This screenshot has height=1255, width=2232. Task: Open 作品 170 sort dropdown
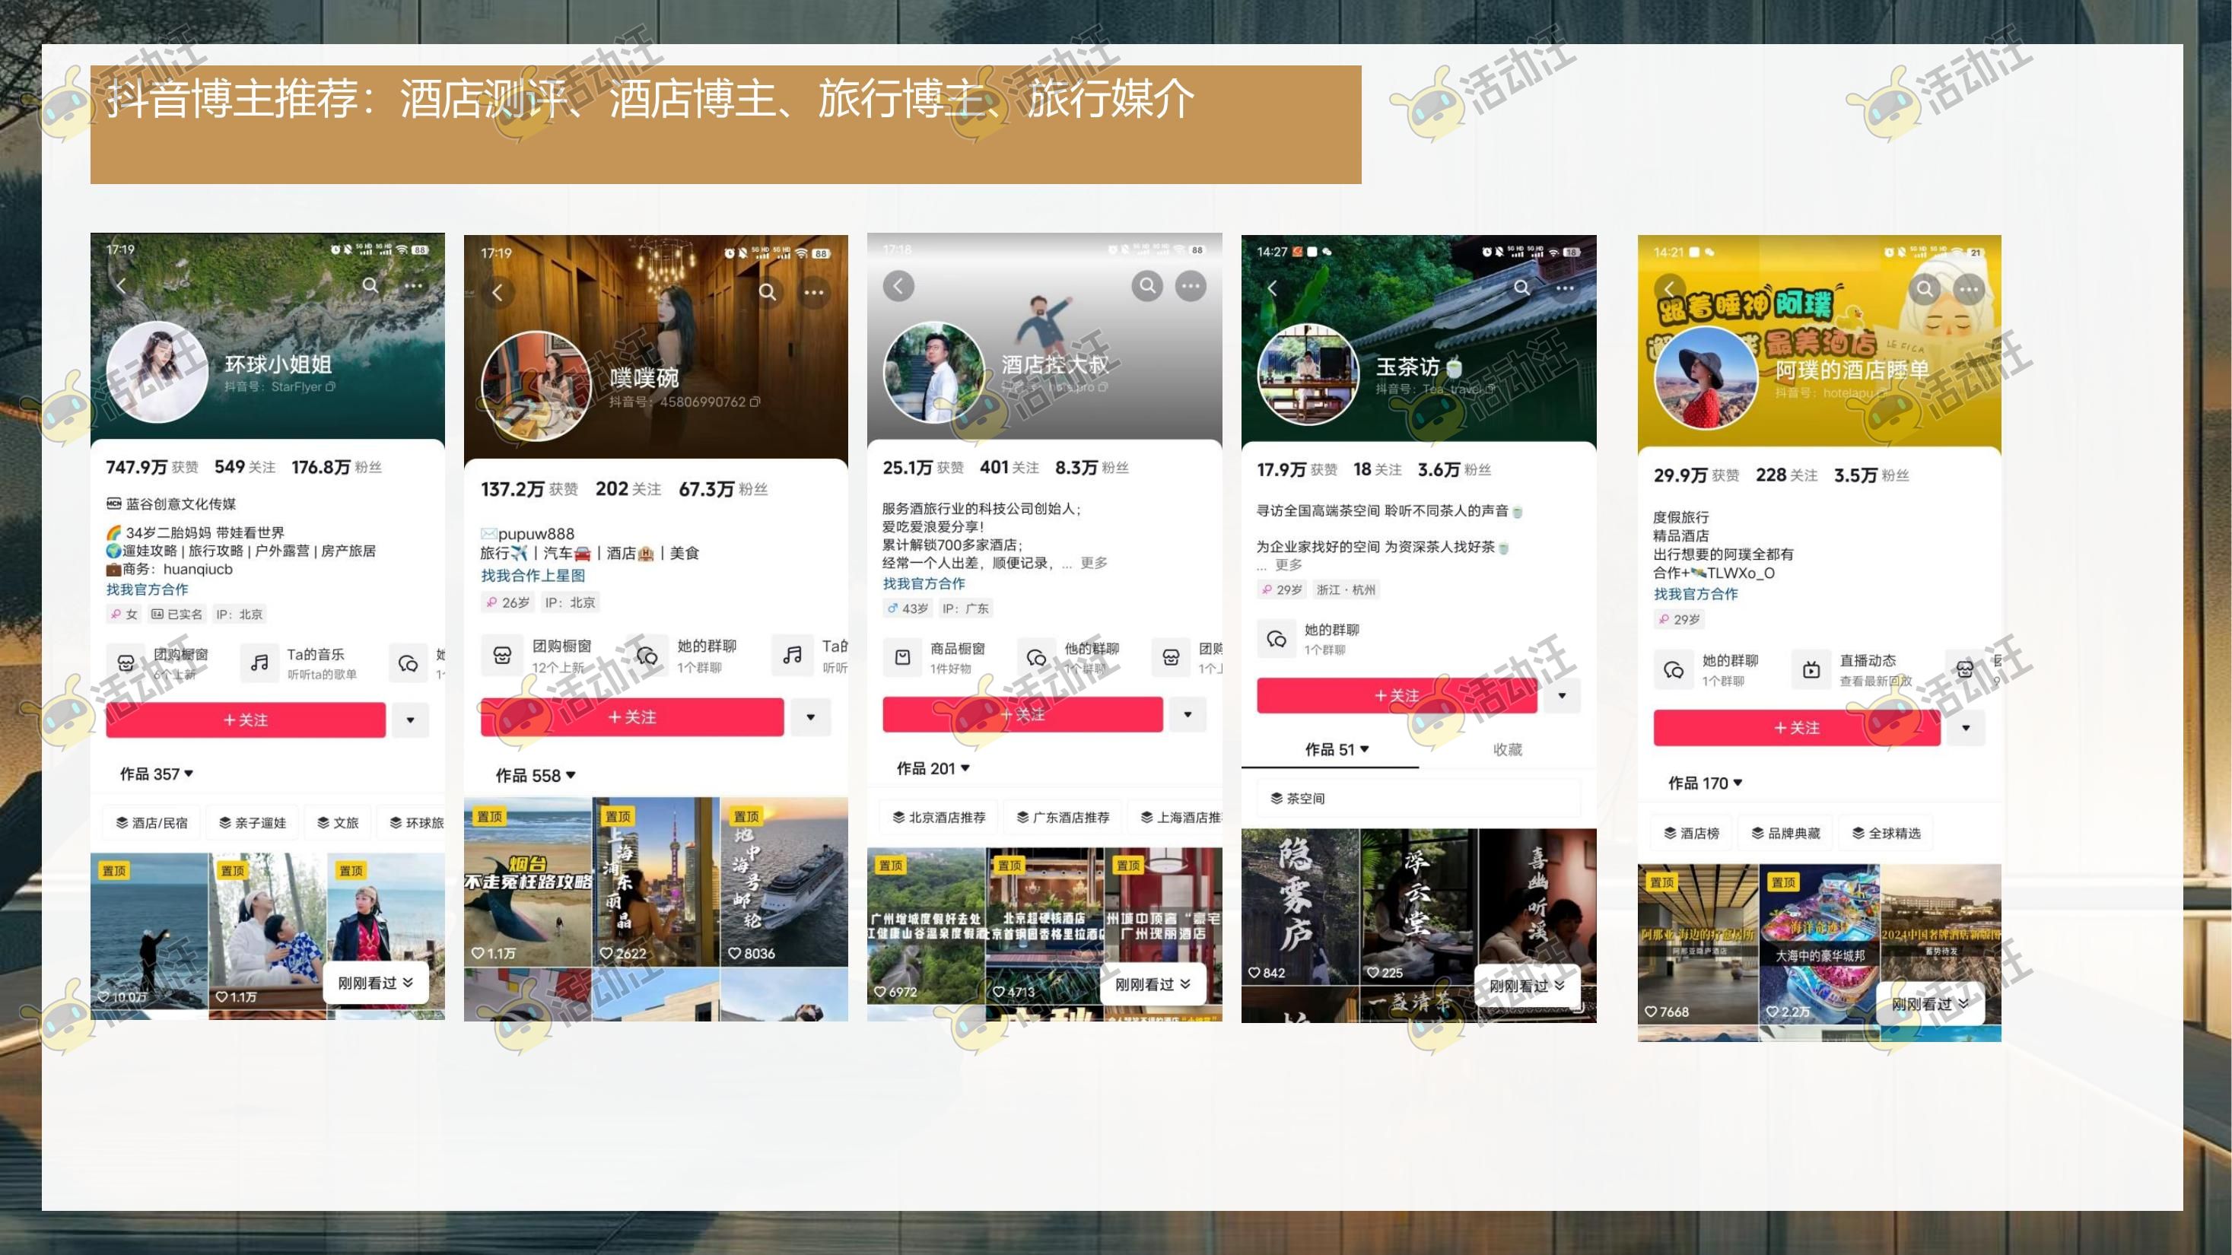tap(1706, 783)
